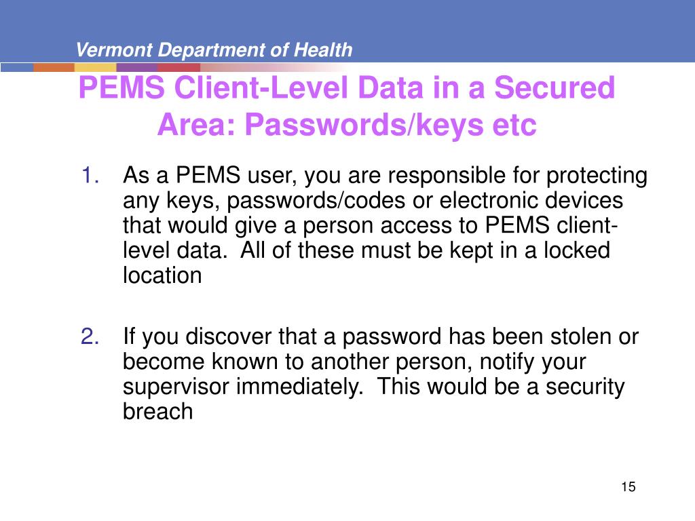Screen dimensions: 695x521
Task: Click list number 2 marker
Action: coord(90,336)
